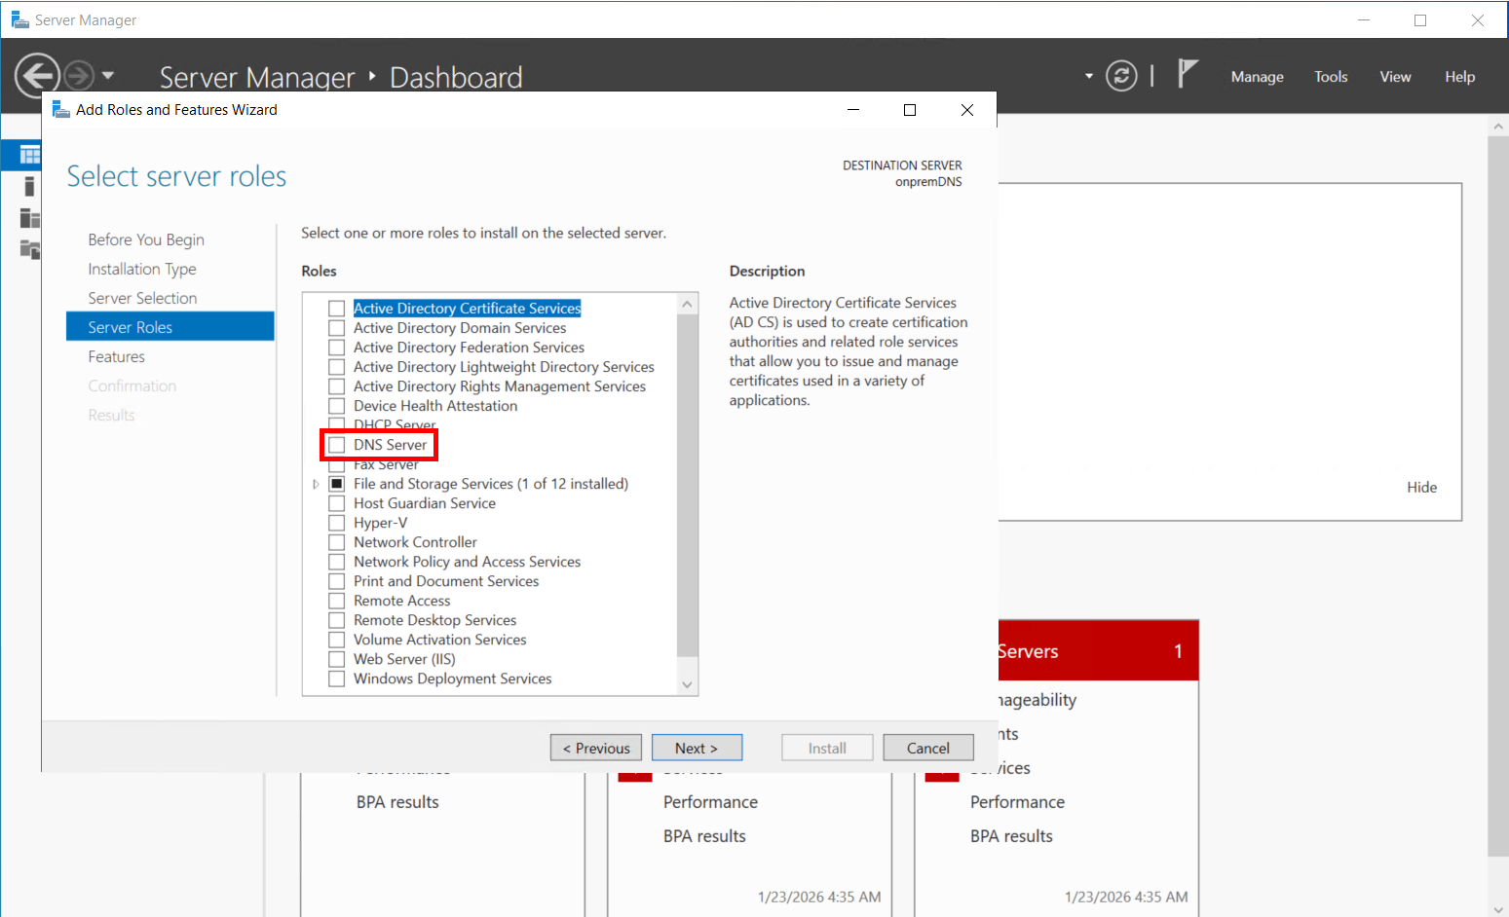
Task: Select Remote Access role text
Action: (401, 601)
